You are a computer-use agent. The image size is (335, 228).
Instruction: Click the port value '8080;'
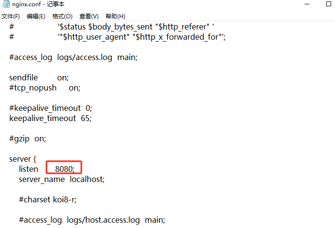(65, 169)
